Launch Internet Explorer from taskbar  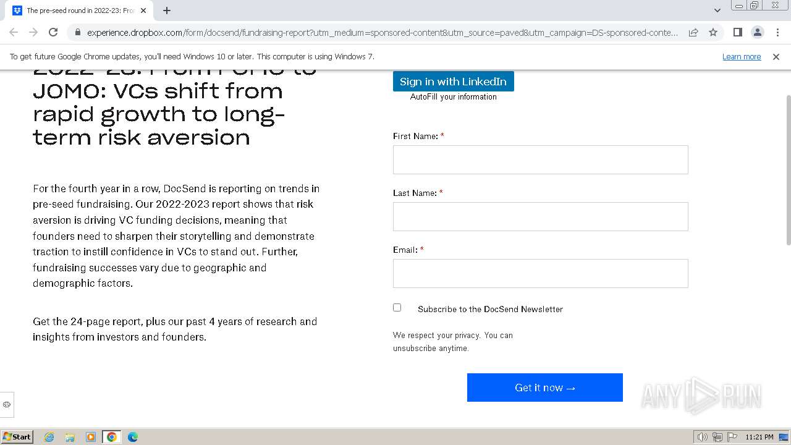tap(49, 437)
